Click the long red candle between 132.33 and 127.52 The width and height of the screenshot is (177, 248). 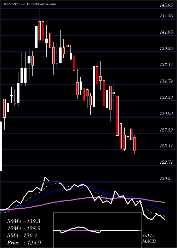click(x=117, y=116)
